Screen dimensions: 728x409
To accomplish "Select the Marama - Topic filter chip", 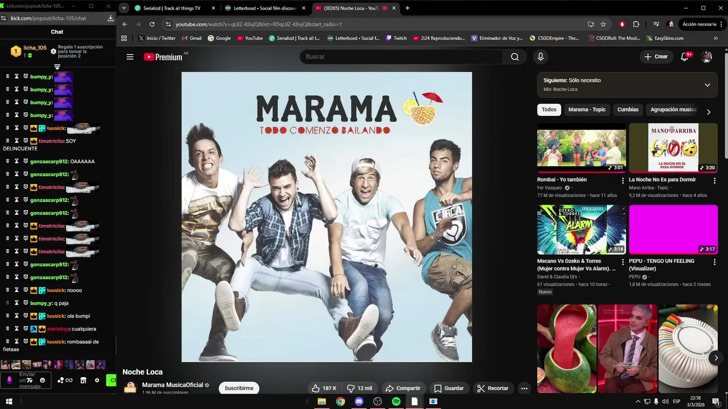I will [x=587, y=110].
